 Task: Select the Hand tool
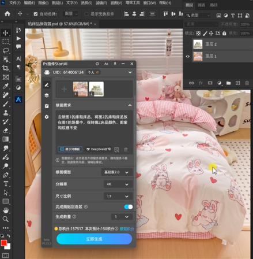pos(6,210)
